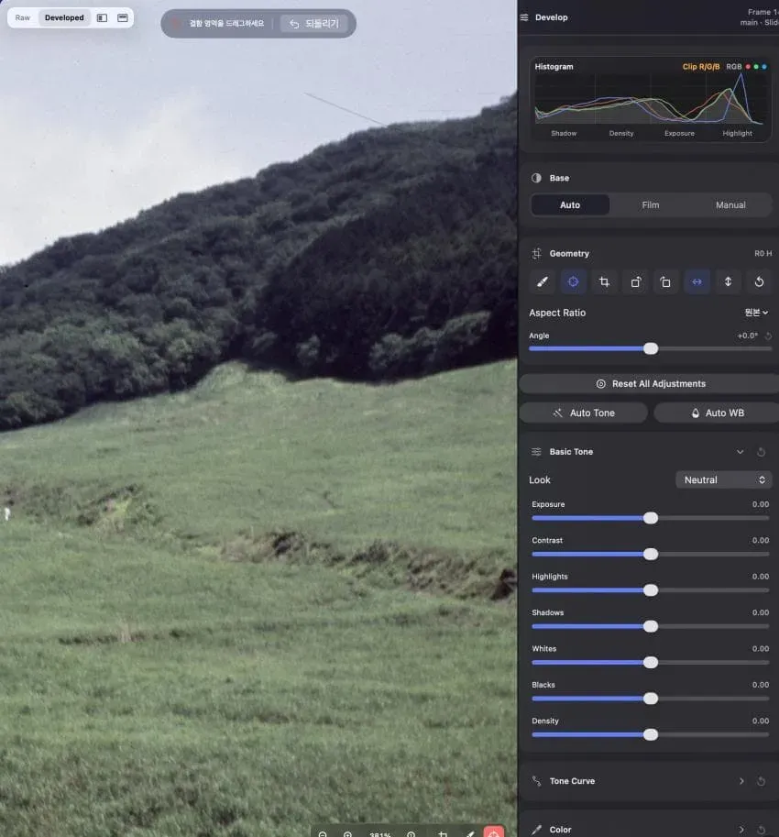Toggle Clip R/G/B in Histogram
This screenshot has height=837, width=779.
click(701, 67)
